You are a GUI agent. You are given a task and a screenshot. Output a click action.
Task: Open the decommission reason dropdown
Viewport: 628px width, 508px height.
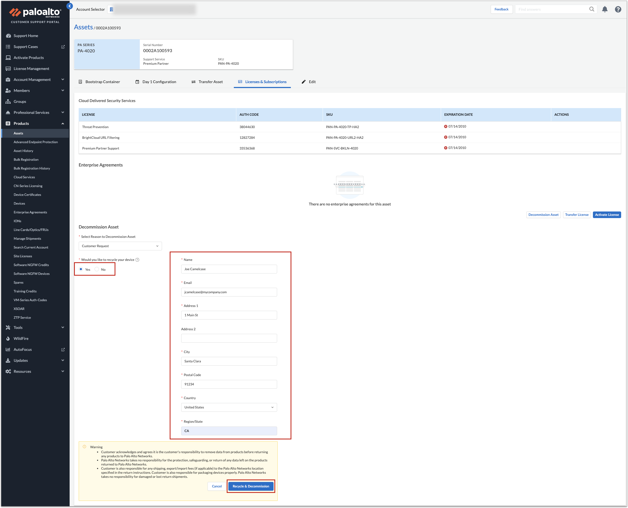120,246
